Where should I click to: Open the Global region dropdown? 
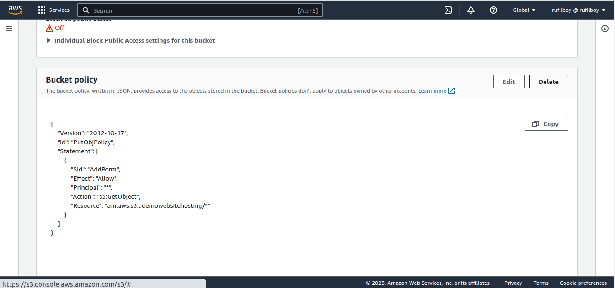524,10
